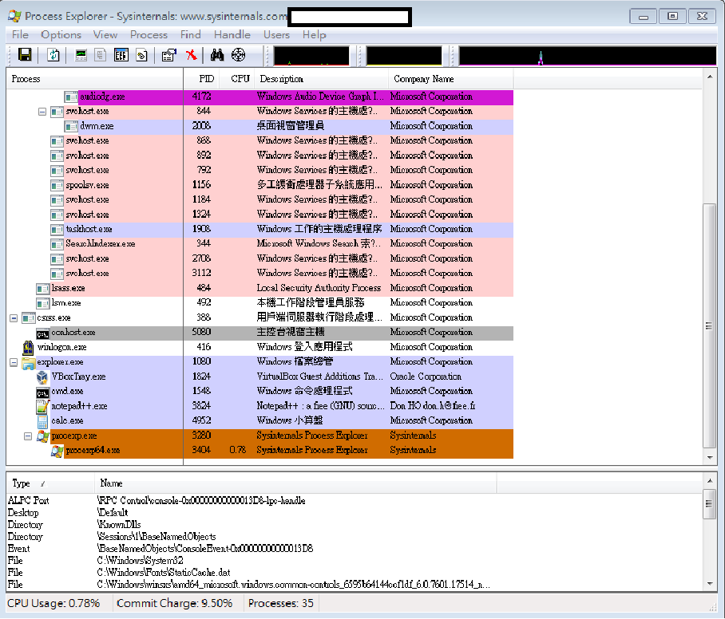Viewport: 725px width, 619px height.
Task: Click the process list vertical scrollbar thumb
Action: click(x=710, y=325)
